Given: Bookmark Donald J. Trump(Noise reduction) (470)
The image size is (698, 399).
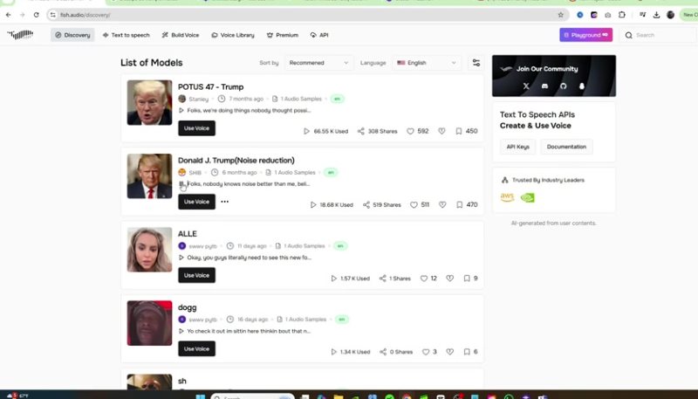Looking at the screenshot, I should pyautogui.click(x=460, y=205).
